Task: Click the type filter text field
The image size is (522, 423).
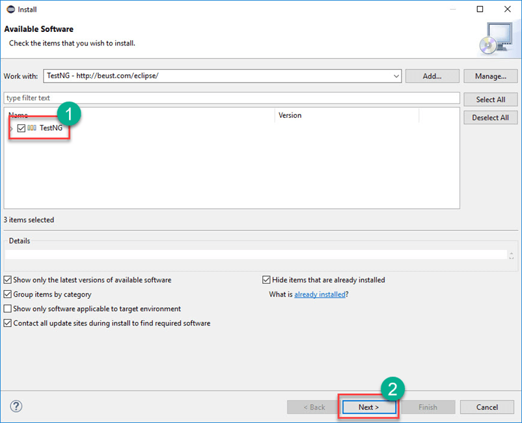Action: [231, 98]
